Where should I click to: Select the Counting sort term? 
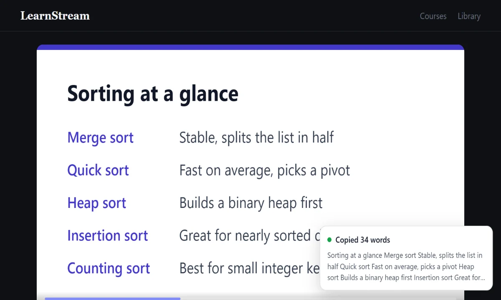[109, 268]
